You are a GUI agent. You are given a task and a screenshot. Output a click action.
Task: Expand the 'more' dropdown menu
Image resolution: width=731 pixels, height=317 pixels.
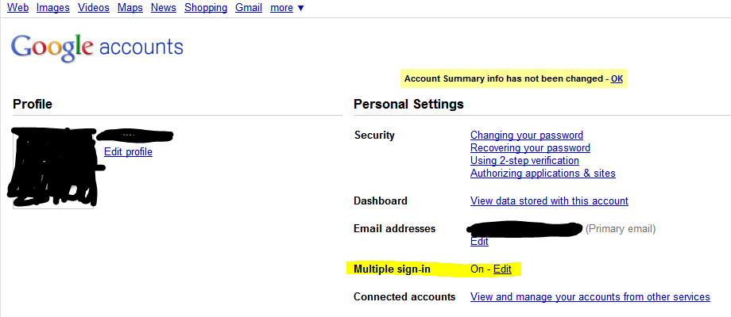point(287,8)
